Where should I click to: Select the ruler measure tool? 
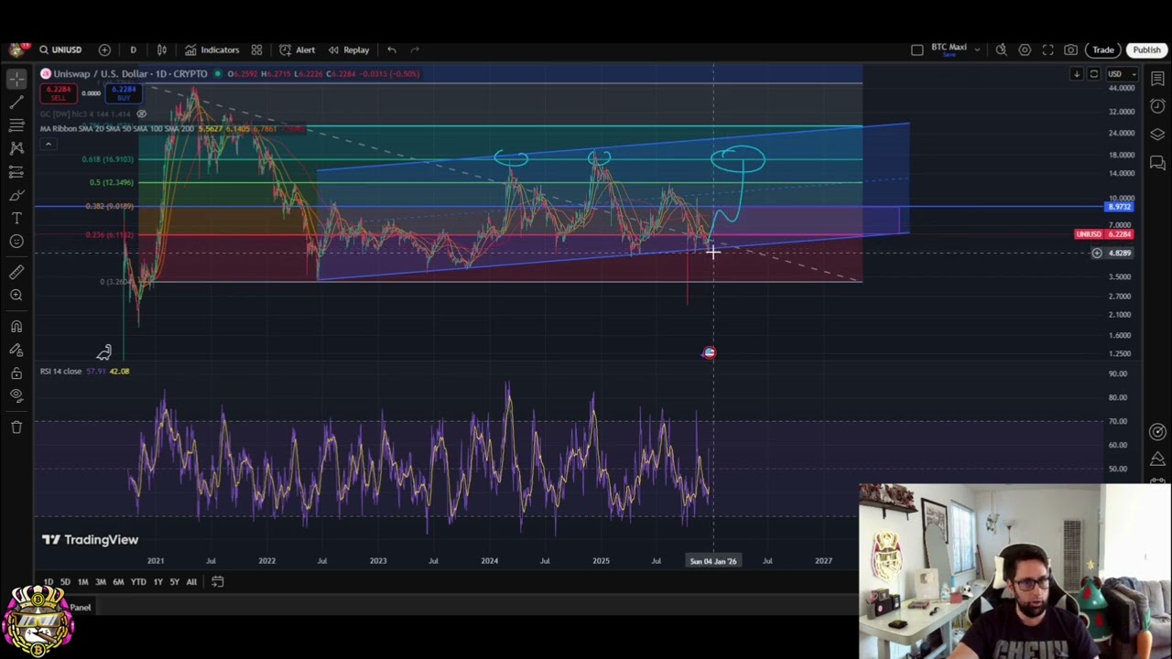pos(16,272)
